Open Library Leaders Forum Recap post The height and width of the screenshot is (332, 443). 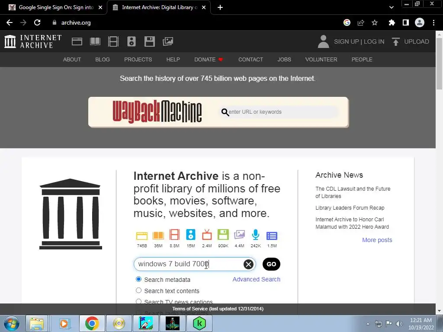(x=350, y=208)
